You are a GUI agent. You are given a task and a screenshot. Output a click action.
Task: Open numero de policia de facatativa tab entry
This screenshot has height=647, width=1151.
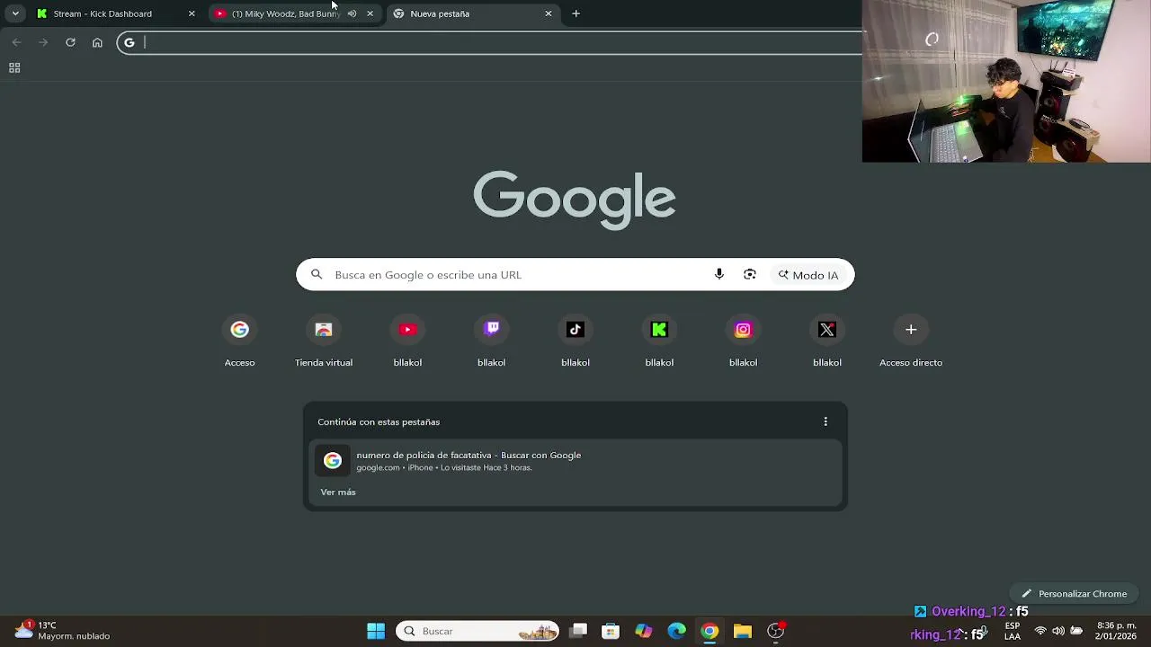click(x=575, y=461)
